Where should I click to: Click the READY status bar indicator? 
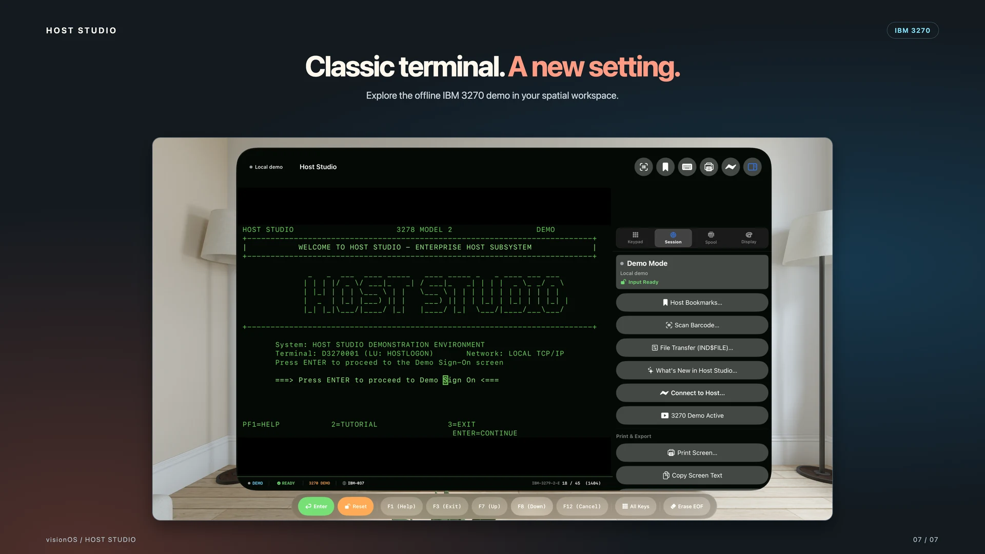pyautogui.click(x=286, y=483)
